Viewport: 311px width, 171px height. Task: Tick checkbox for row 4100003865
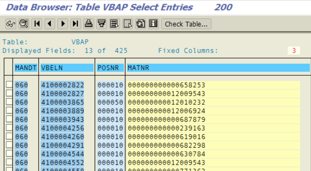(x=9, y=102)
